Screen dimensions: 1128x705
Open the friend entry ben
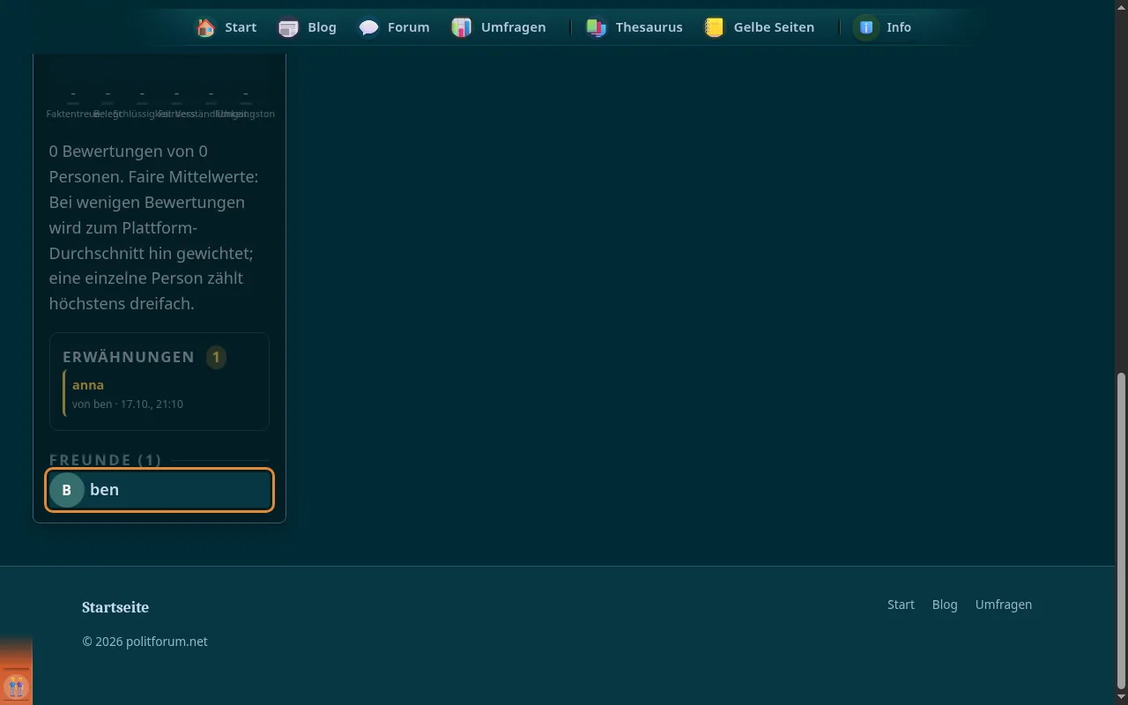coord(160,490)
